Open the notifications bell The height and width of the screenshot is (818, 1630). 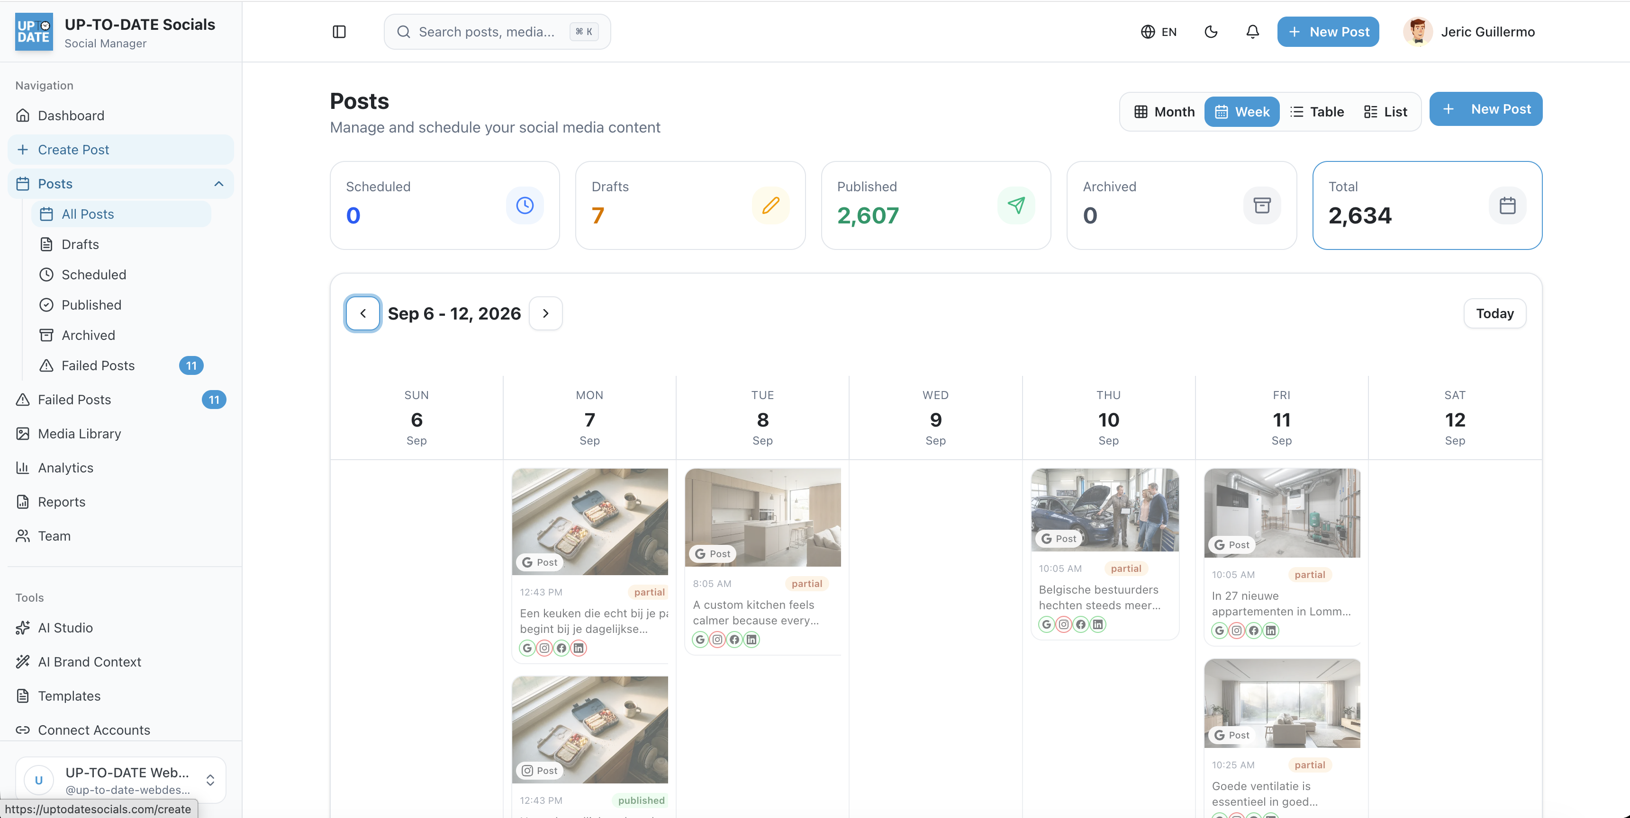point(1252,32)
